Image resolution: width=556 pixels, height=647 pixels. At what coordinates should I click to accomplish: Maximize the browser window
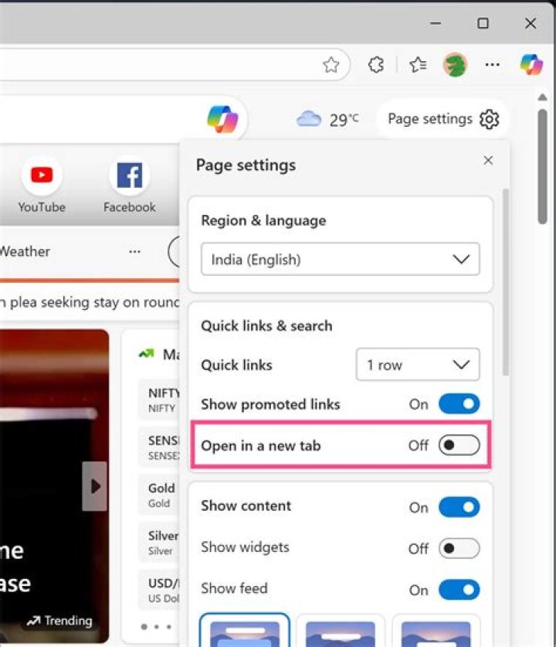pyautogui.click(x=483, y=23)
